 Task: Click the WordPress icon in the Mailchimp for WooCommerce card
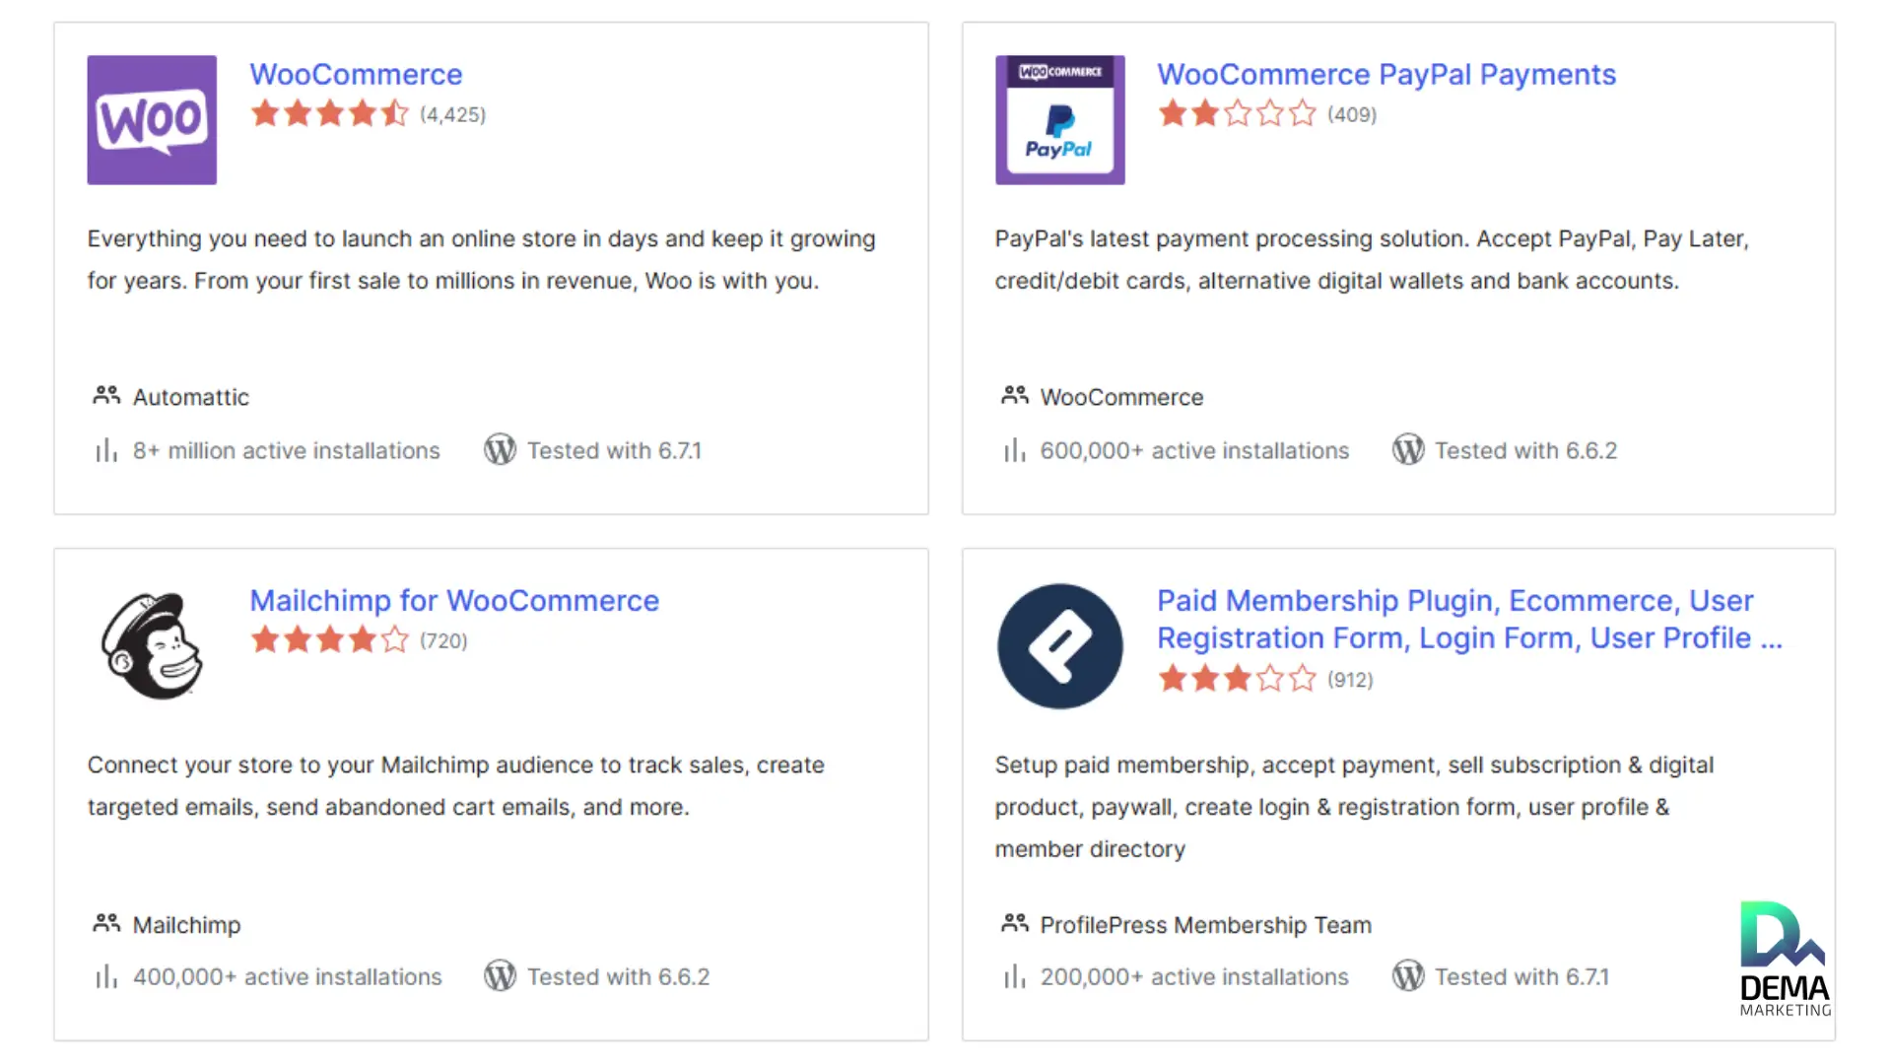point(500,975)
